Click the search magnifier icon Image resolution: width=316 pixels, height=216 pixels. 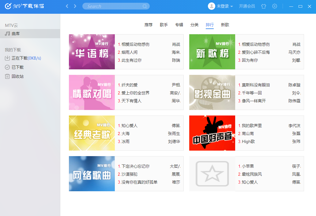tap(145, 6)
